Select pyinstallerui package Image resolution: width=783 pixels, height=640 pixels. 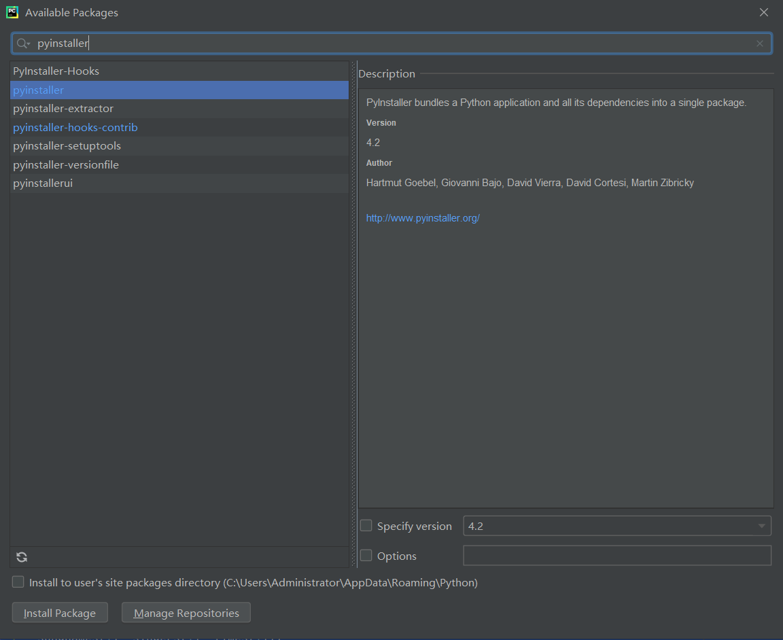(179, 183)
